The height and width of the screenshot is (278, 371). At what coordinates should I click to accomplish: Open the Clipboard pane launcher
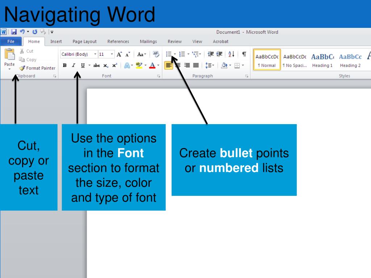tap(55, 76)
